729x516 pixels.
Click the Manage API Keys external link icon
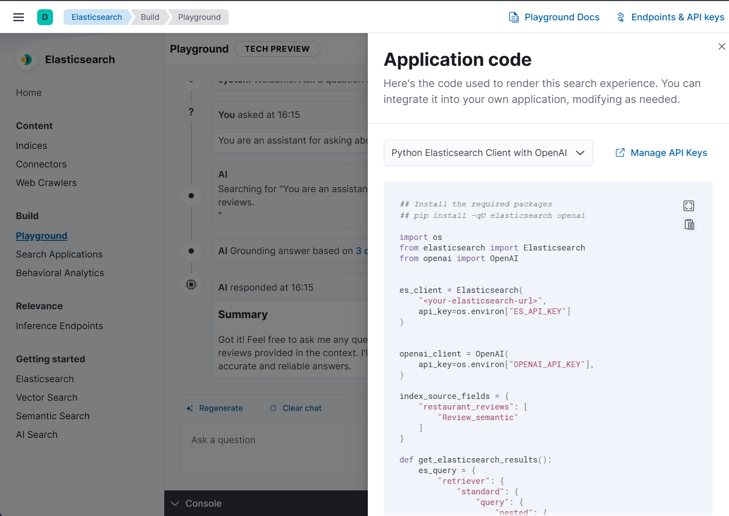(620, 153)
